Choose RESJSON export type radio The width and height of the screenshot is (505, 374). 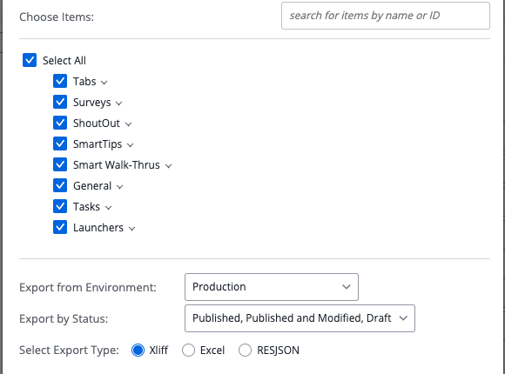click(245, 351)
